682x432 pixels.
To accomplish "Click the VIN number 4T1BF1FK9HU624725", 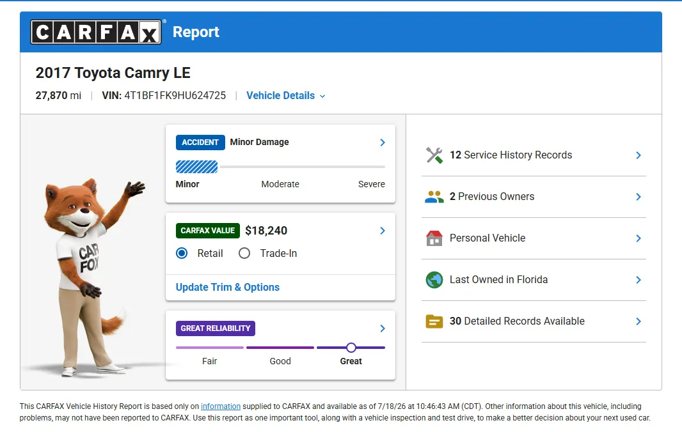I will pos(175,96).
